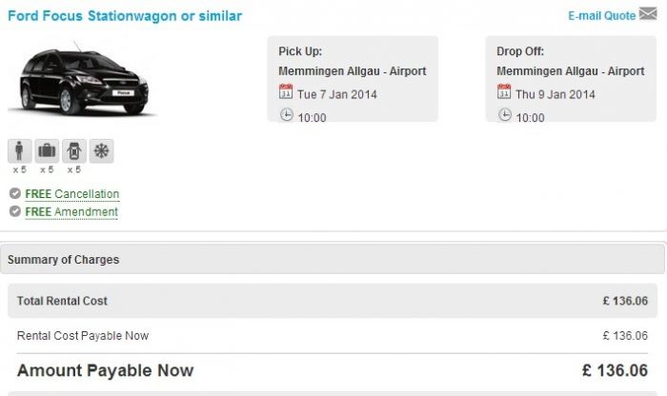The image size is (667, 396).
Task: Open the FREE Amendment link
Action: [71, 211]
